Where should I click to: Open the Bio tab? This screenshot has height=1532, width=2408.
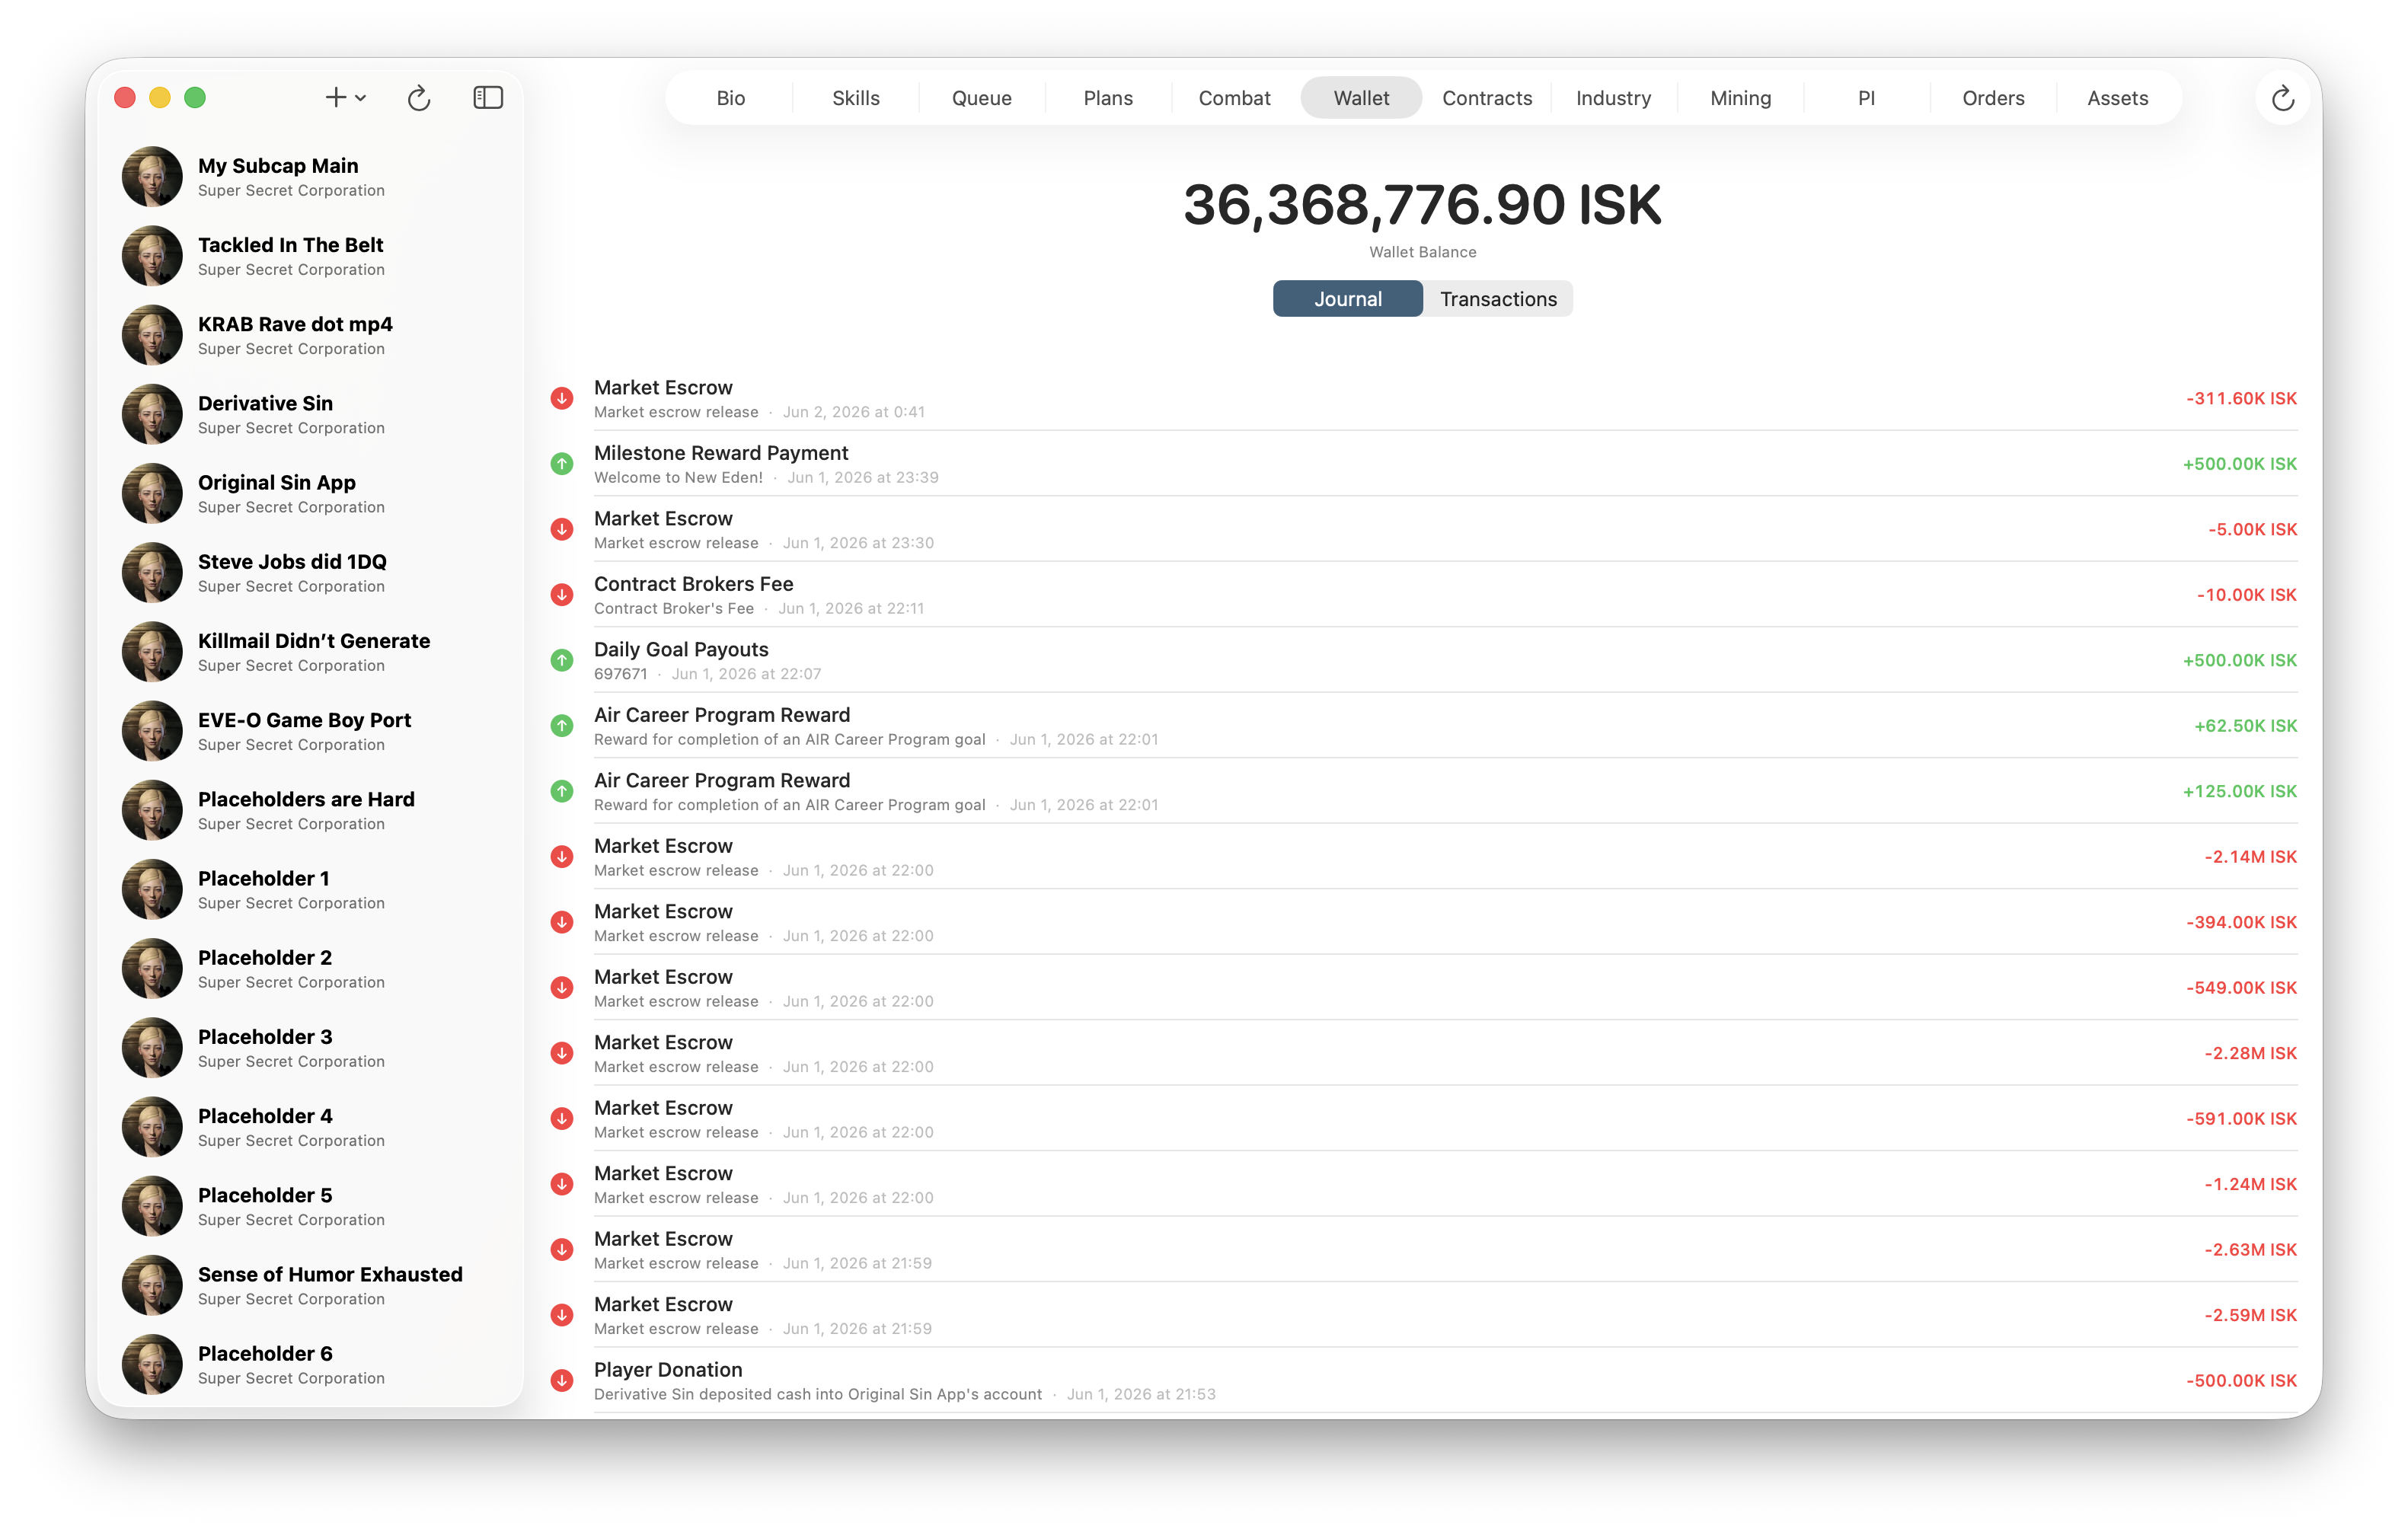point(731,98)
